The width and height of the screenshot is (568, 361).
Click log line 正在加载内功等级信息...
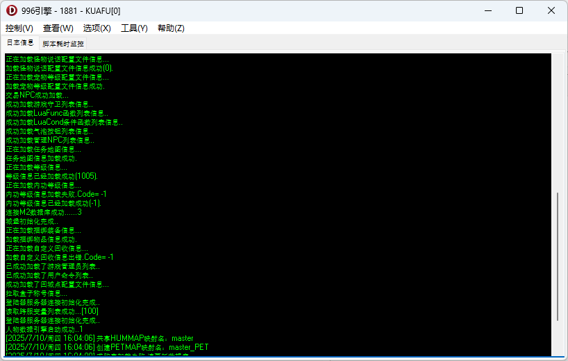click(x=44, y=186)
